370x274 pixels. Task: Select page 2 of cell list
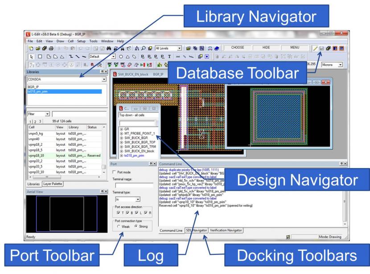click(x=35, y=122)
